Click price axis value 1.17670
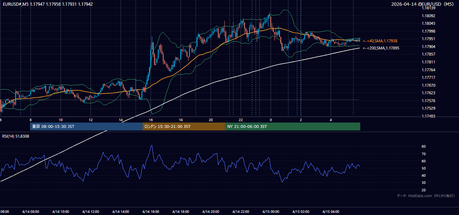The image size is (459, 215). tap(428, 85)
